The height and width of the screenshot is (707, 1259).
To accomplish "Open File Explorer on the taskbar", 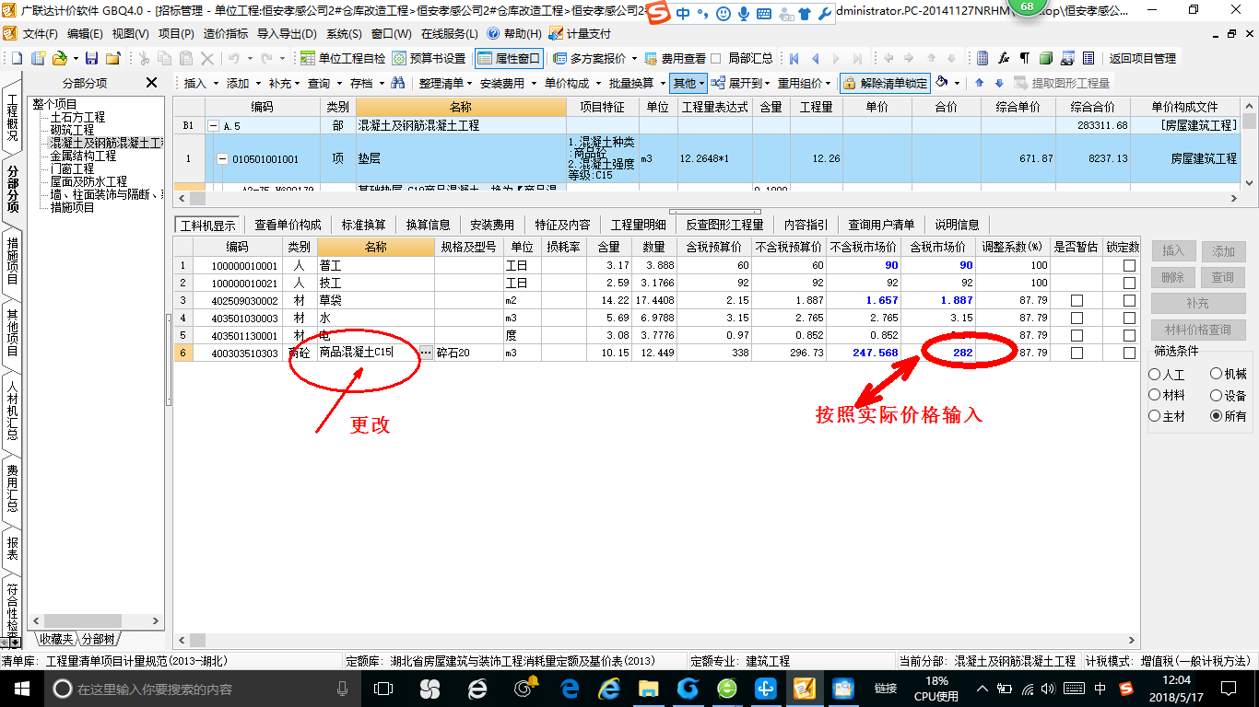I will pyautogui.click(x=649, y=688).
